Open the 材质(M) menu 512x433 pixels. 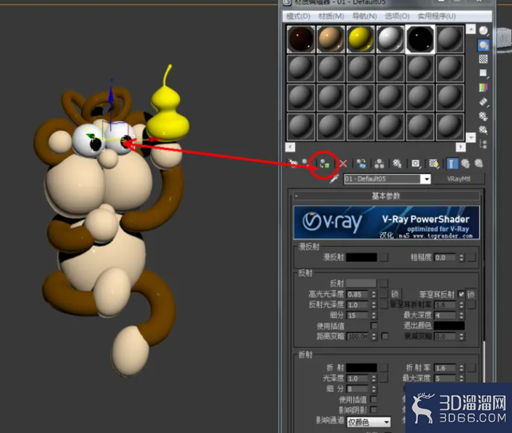tap(331, 16)
